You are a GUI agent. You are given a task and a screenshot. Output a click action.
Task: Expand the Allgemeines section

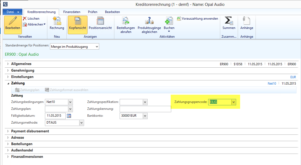click(8, 64)
